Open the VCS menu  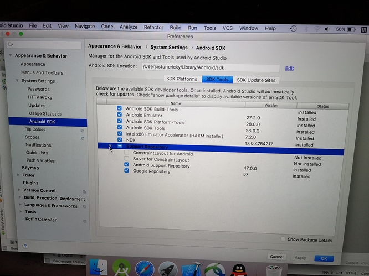point(228,28)
